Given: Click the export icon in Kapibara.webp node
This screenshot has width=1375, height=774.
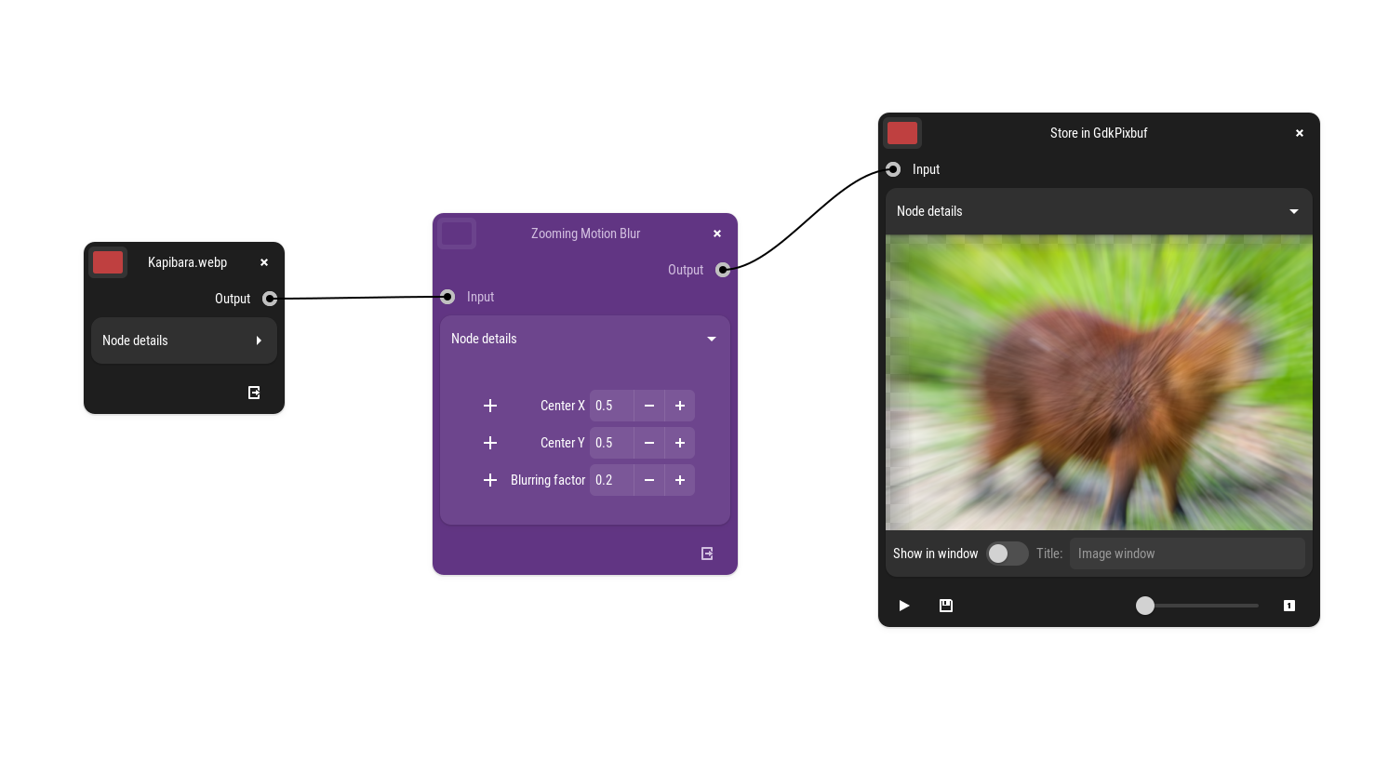Looking at the screenshot, I should 254,393.
